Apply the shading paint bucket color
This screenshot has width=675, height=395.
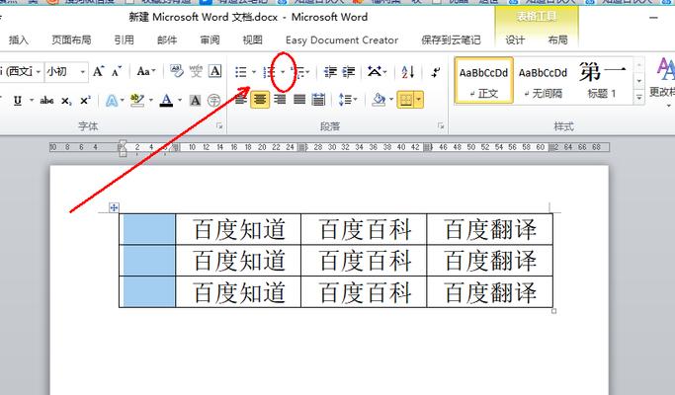point(380,100)
